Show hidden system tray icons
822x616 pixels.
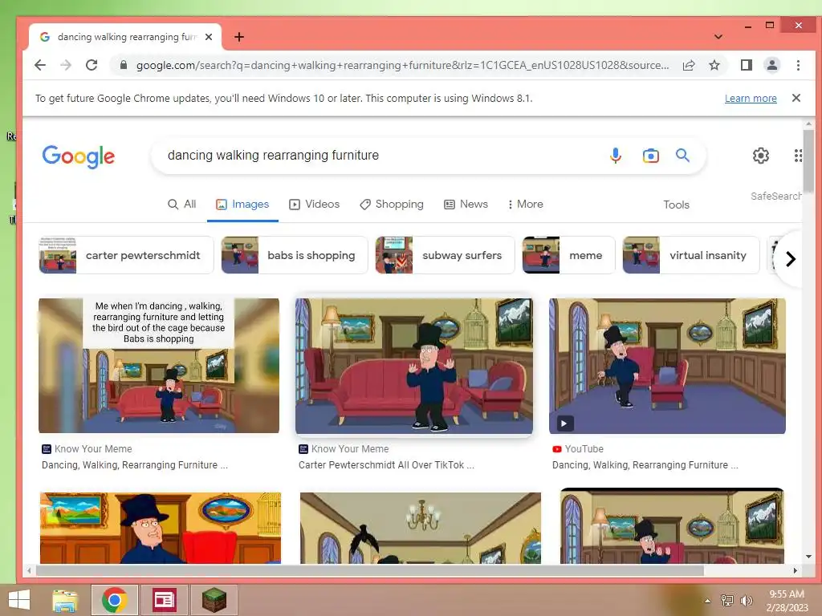point(708,601)
